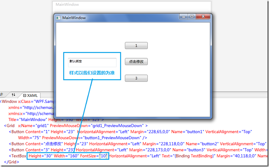The width and height of the screenshot is (269, 167).
Task: Click button labeled 3 in MainWindow
Action: click(136, 78)
